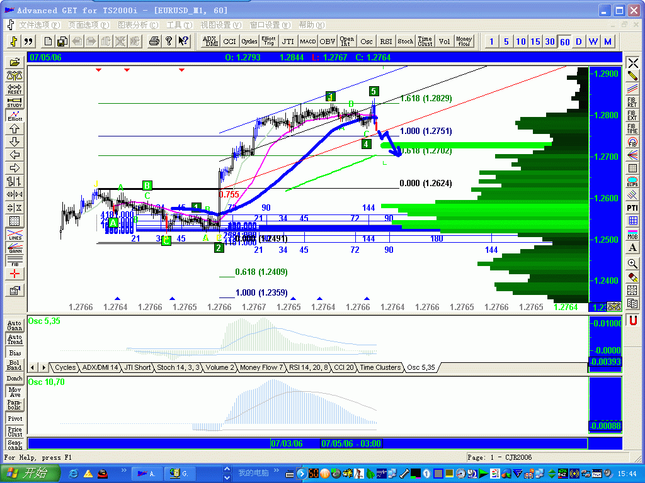
Task: Click the RSI indicator button
Action: (x=386, y=41)
